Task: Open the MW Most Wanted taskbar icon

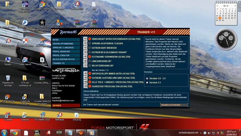Action: pos(37,133)
